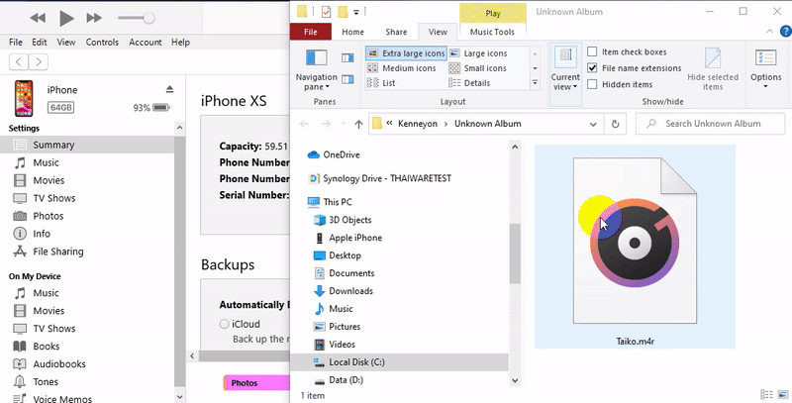
Task: Eject the iPhone in iTunes
Action: coord(169,89)
